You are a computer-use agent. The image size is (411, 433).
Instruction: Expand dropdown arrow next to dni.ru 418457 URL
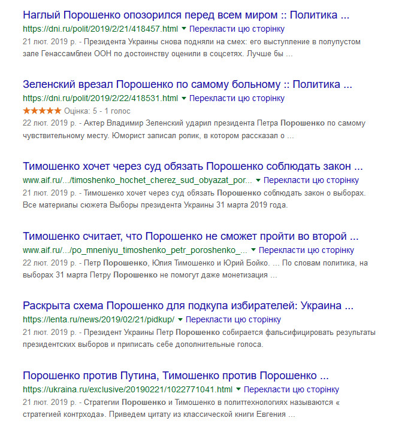184,29
